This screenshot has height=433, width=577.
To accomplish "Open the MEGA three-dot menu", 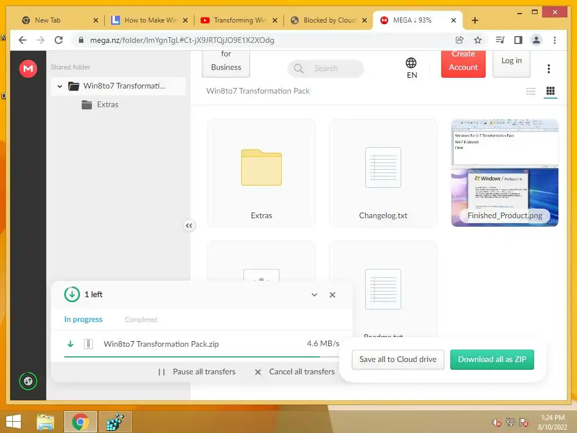I will pyautogui.click(x=549, y=68).
